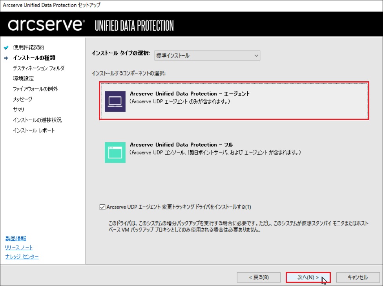The image size is (383, 286).
Task: Click the インストール タイプの選択 label
Action: 121,53
